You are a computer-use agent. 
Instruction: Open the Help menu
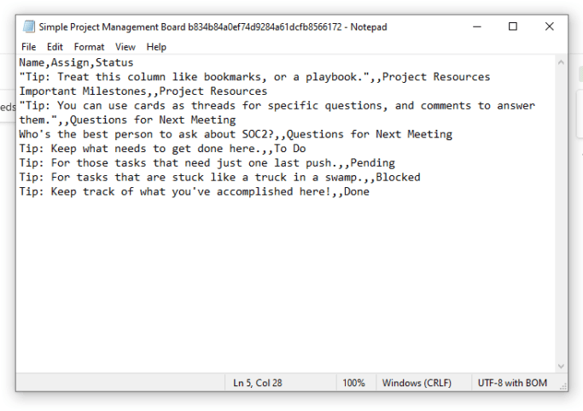(x=156, y=47)
